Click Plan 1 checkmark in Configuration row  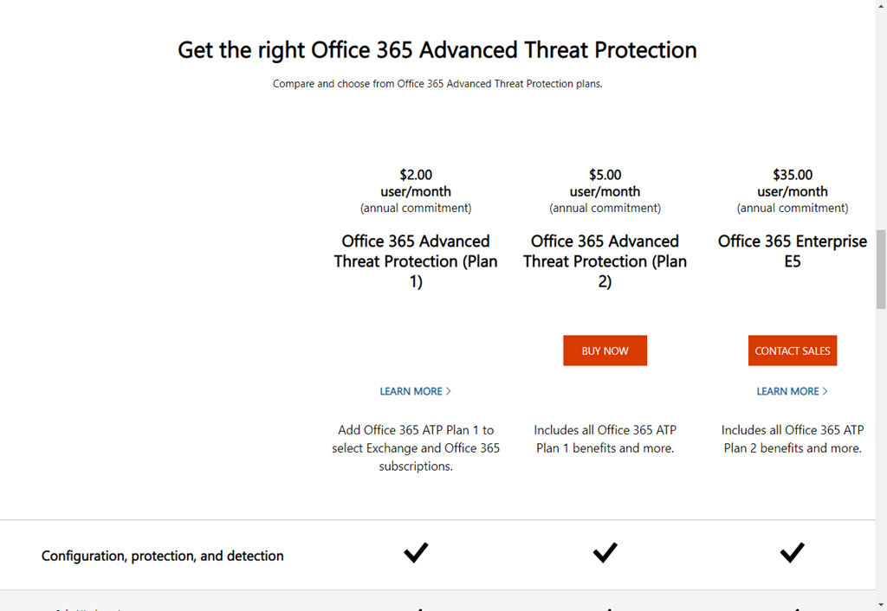pos(416,552)
